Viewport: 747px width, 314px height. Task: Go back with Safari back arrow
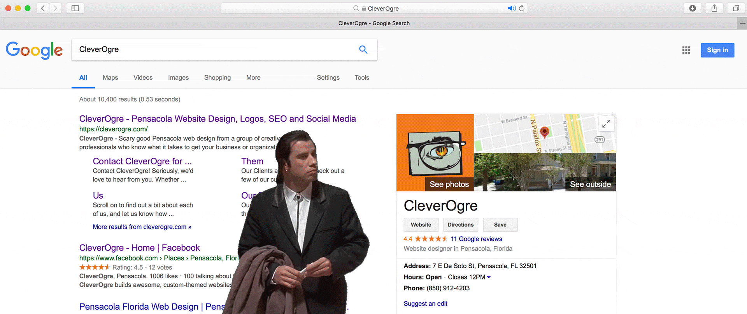pyautogui.click(x=43, y=8)
